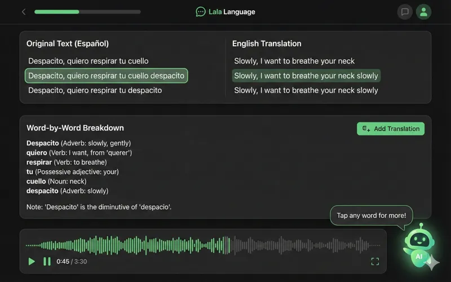Open the chat messages icon in header

click(x=405, y=12)
